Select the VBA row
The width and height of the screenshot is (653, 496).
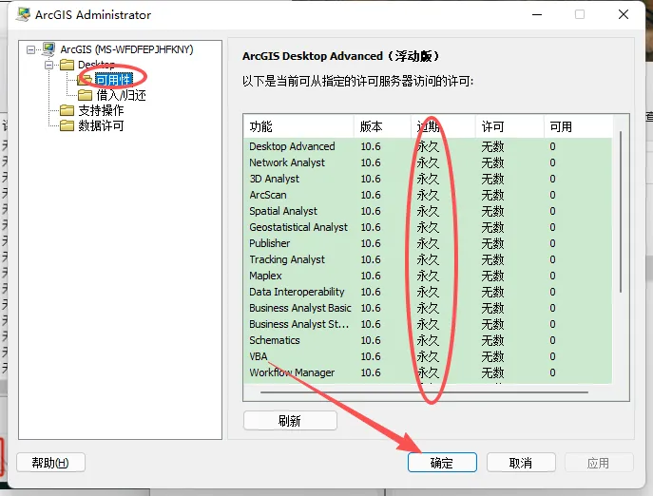click(x=428, y=356)
